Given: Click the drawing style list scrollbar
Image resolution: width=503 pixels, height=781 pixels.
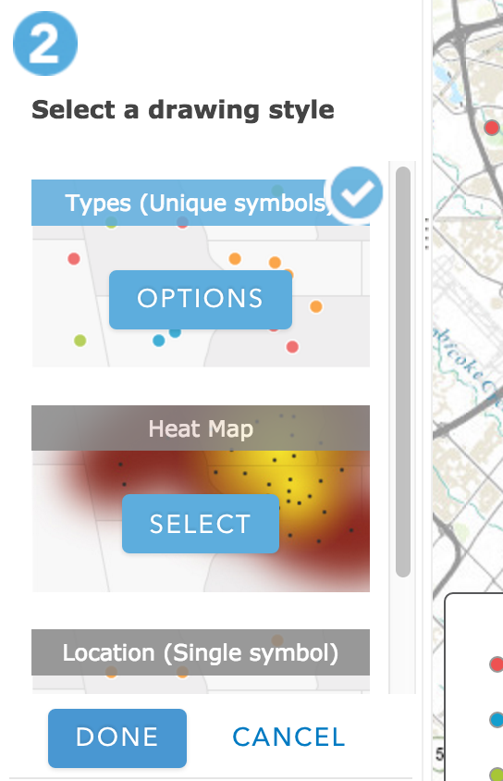Looking at the screenshot, I should [x=403, y=372].
